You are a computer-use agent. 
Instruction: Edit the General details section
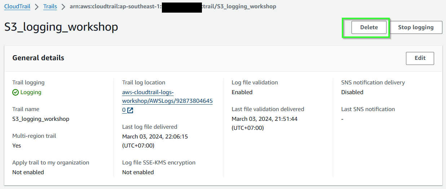(420, 58)
